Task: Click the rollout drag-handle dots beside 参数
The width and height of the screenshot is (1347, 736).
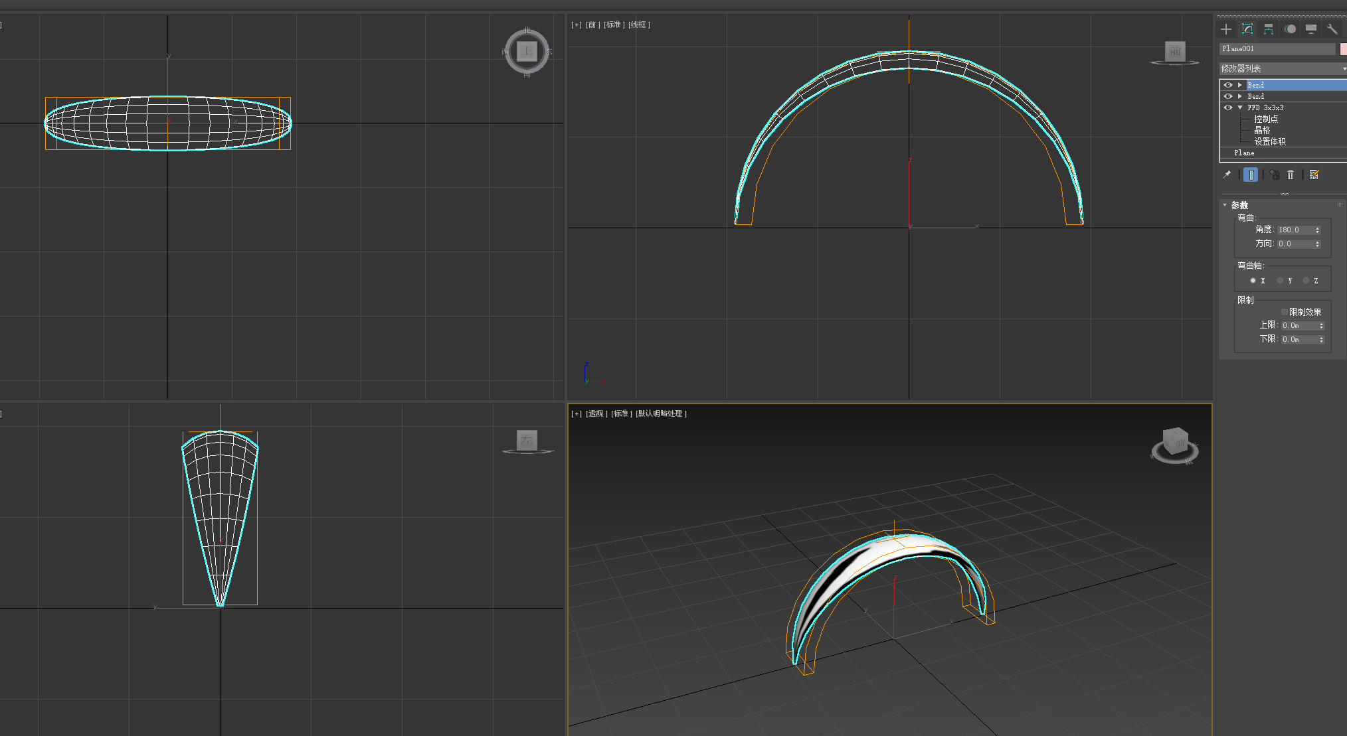Action: [1339, 205]
